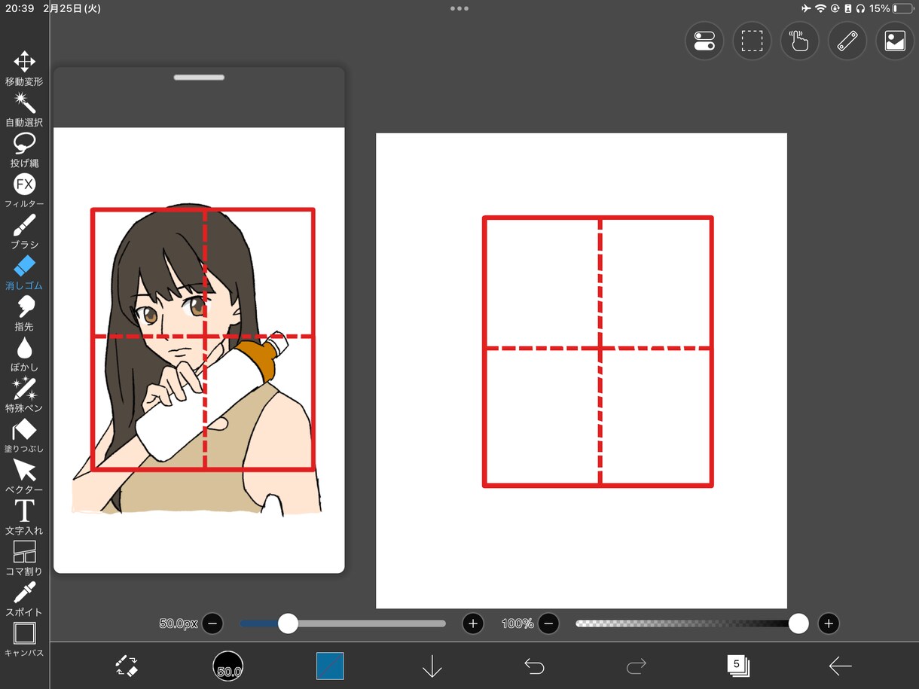This screenshot has width=919, height=689.
Task: Tap the battery indicator in status bar
Action: 904,8
